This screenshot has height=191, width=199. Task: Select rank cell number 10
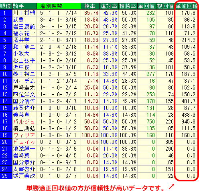(x=6, y=74)
